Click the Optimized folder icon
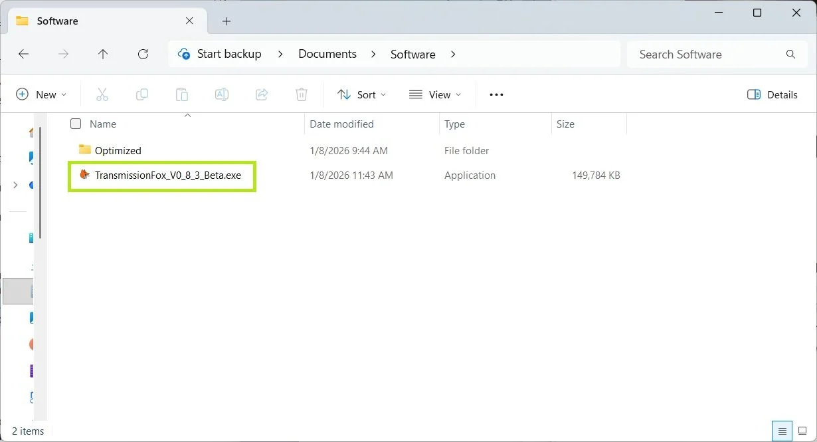 [x=84, y=150]
